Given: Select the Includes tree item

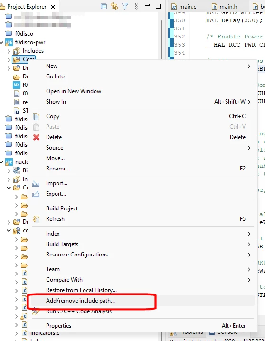Looking at the screenshot, I should (x=33, y=51).
